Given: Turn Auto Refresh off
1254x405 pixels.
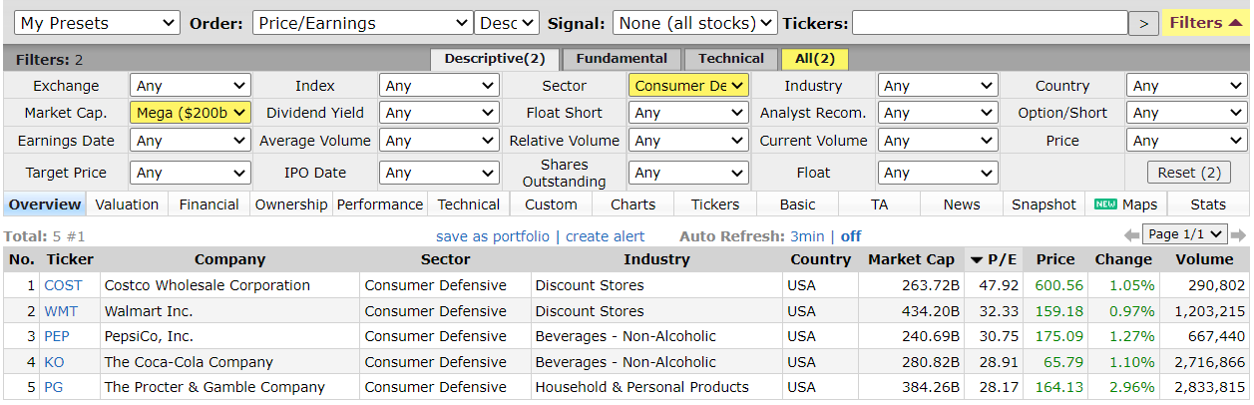Looking at the screenshot, I should (851, 236).
